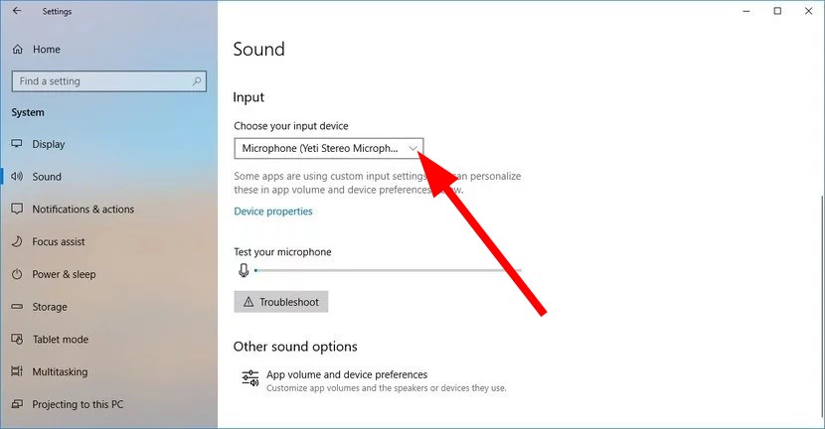Click the Multitasking icon
This screenshot has width=825, height=429.
click(x=17, y=372)
